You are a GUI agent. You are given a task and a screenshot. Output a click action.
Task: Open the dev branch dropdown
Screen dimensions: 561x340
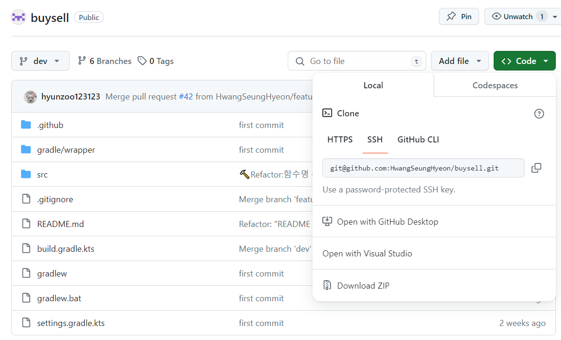[40, 61]
